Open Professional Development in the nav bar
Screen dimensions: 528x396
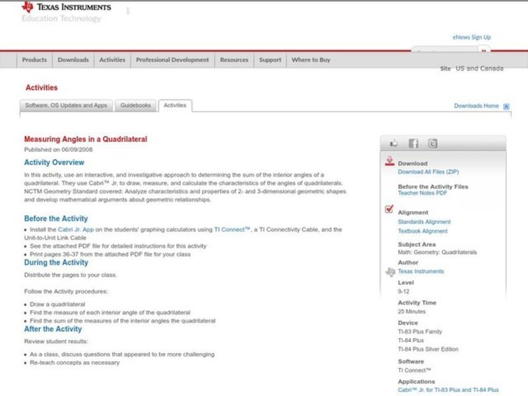(x=172, y=60)
